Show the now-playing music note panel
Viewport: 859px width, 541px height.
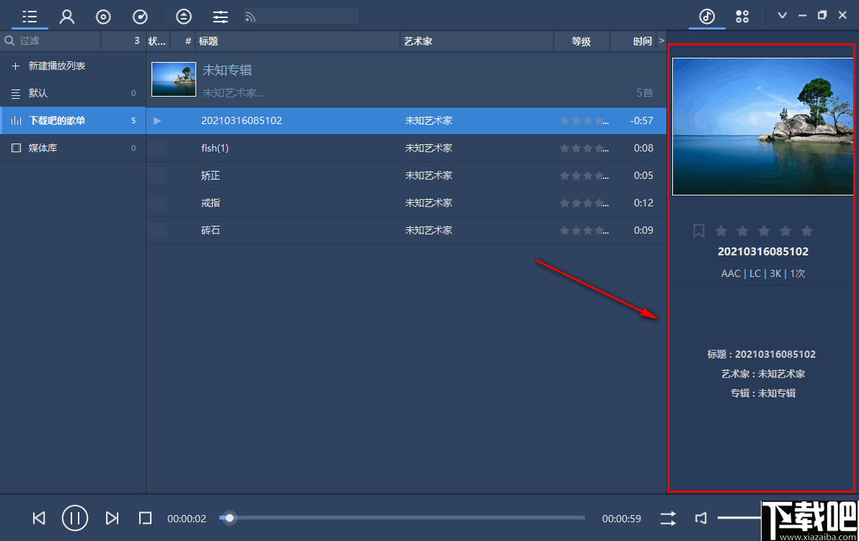707,17
